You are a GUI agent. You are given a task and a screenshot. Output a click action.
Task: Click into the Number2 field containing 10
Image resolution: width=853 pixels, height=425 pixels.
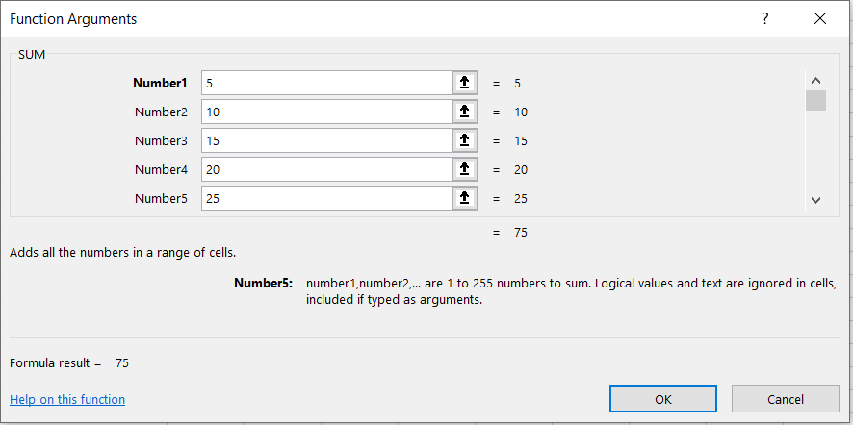[x=326, y=112]
